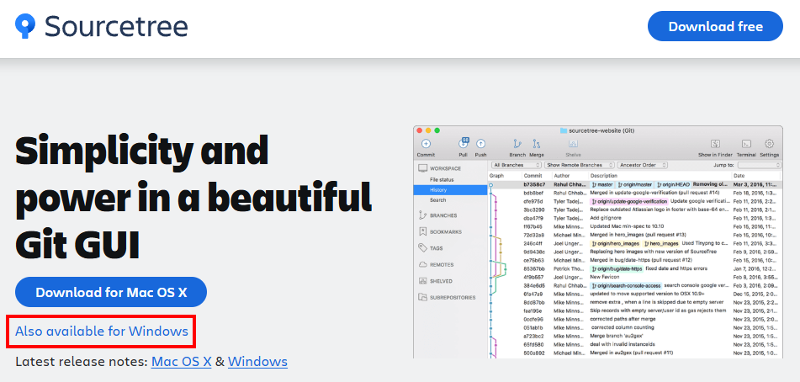Open Mac OS X release notes link
Screen dimensions: 800x382
181,362
